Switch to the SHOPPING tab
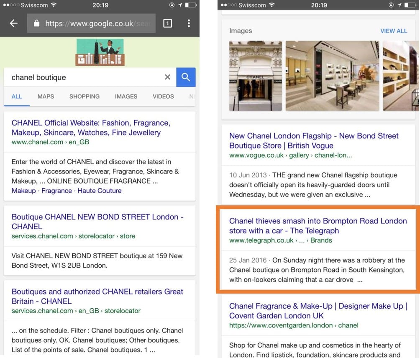 click(85, 96)
